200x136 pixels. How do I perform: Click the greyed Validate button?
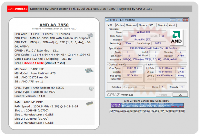(x=163, y=95)
